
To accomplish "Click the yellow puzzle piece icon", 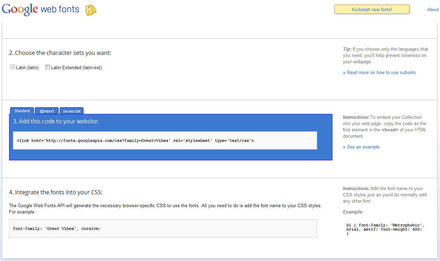I will [x=91, y=10].
